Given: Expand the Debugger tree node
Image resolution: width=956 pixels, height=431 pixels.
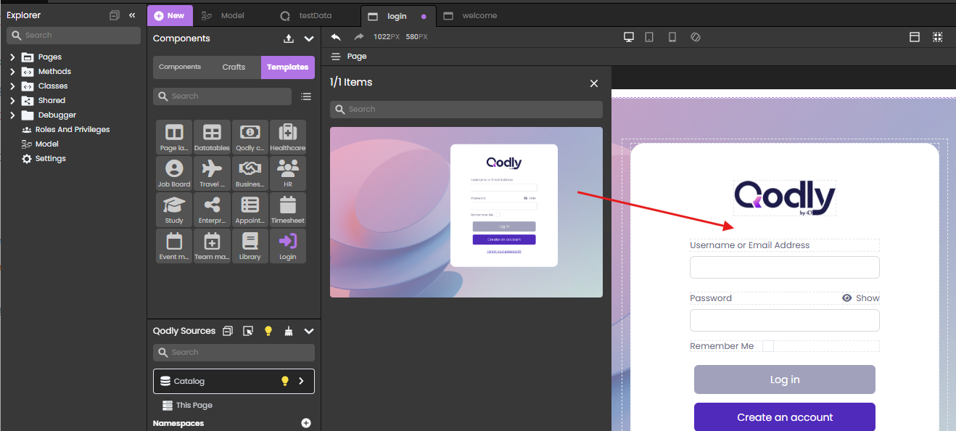Looking at the screenshot, I should 12,115.
